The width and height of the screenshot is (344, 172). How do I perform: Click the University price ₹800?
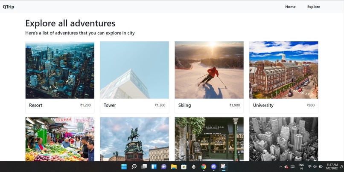[311, 105]
